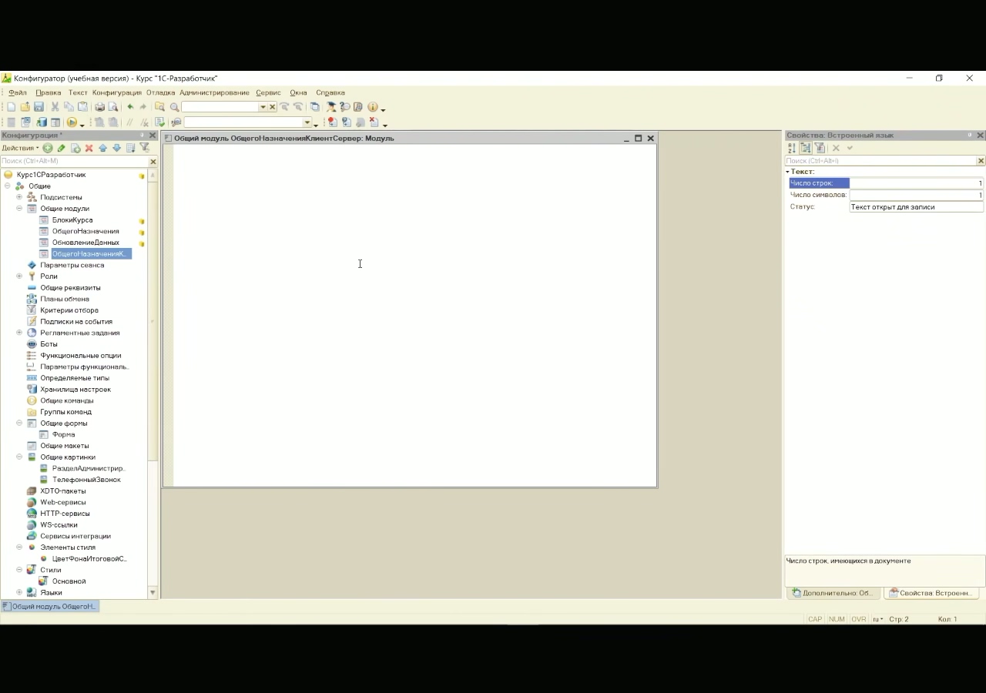This screenshot has height=693, width=986.
Task: Open the Справка menu
Action: coord(330,92)
